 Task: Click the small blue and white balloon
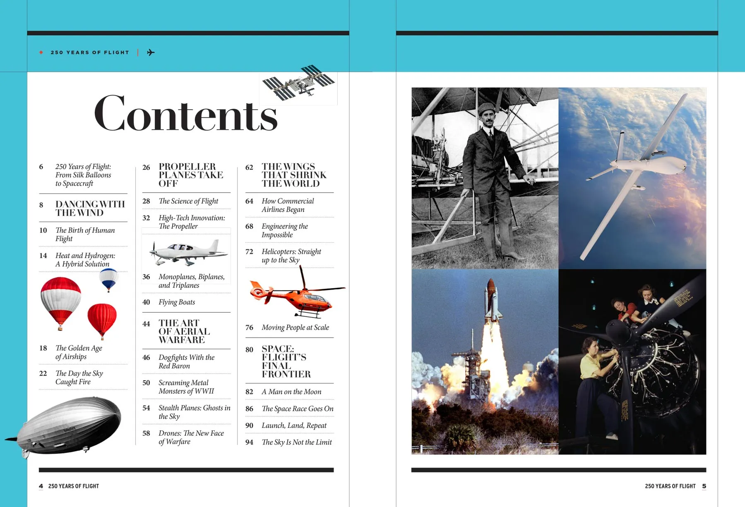109,280
